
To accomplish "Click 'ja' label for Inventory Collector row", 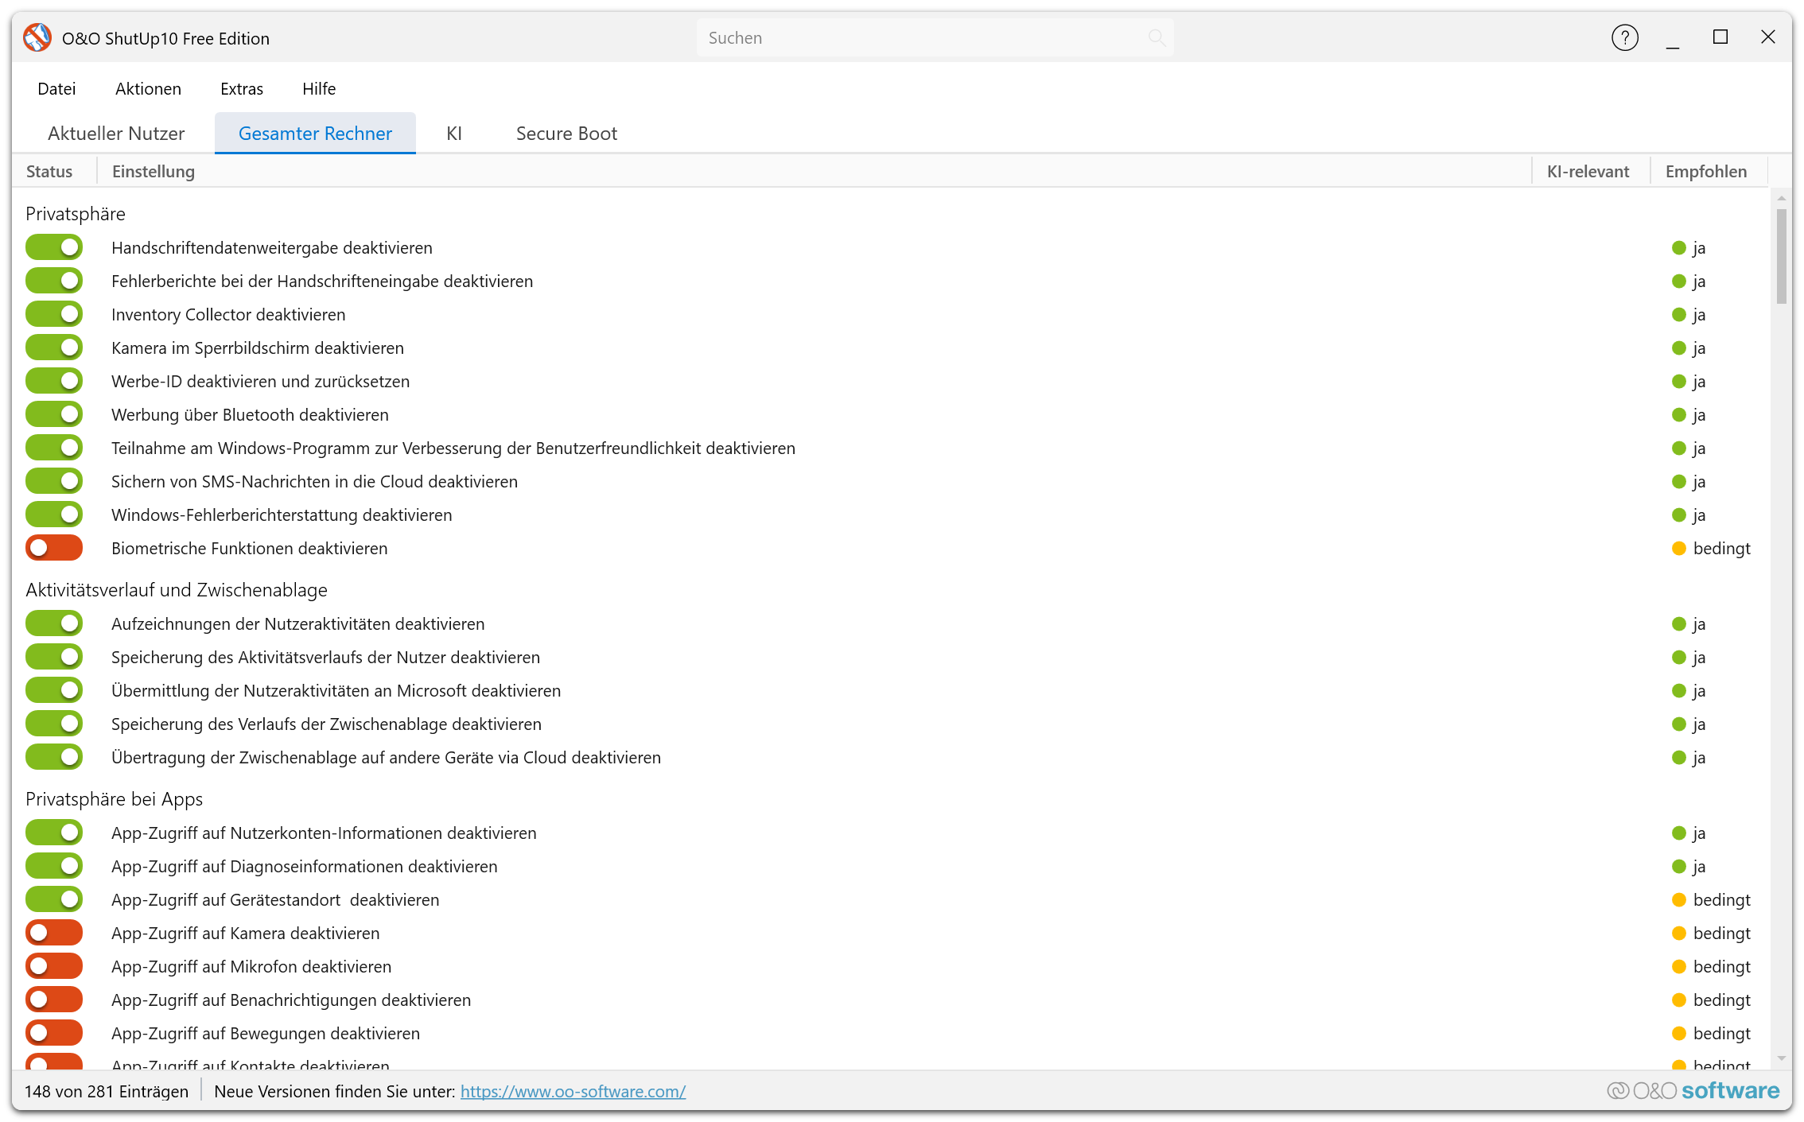I will [1699, 315].
